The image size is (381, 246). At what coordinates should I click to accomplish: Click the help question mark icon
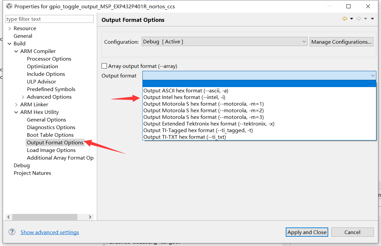(x=12, y=232)
